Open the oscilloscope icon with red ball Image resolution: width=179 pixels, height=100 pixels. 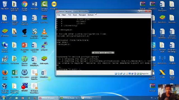pos(24,87)
